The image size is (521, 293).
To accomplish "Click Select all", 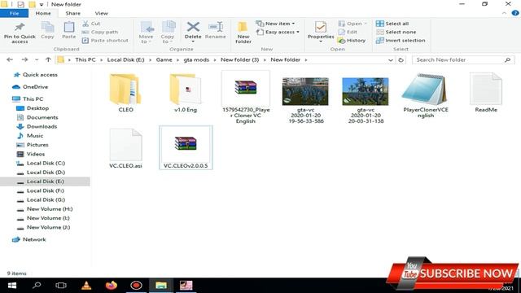I will click(x=392, y=24).
